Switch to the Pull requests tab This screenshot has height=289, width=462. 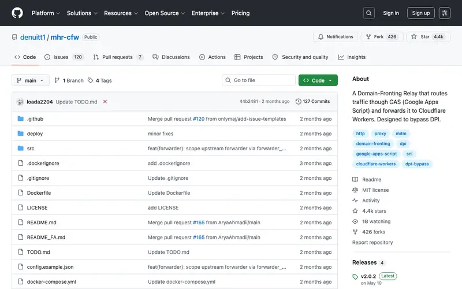point(118,57)
